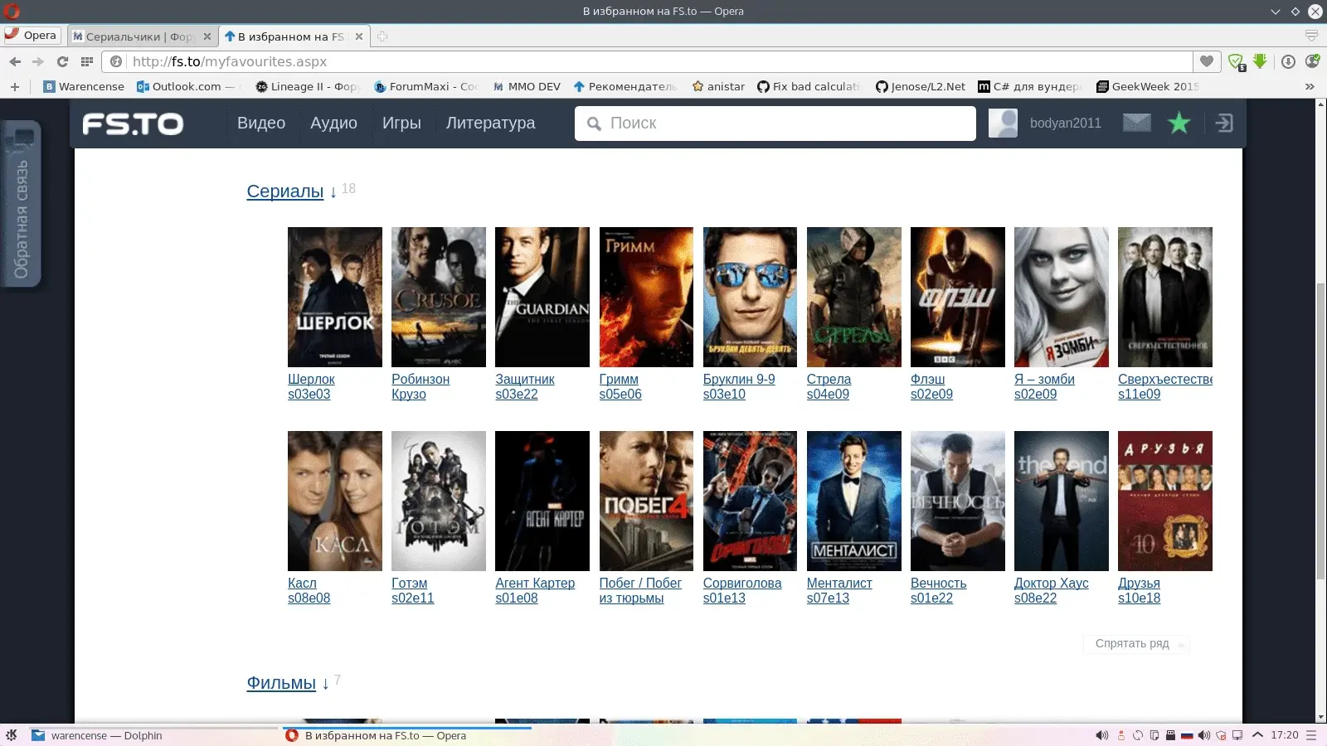
Task: Click the Касл title link
Action: pyautogui.click(x=302, y=583)
